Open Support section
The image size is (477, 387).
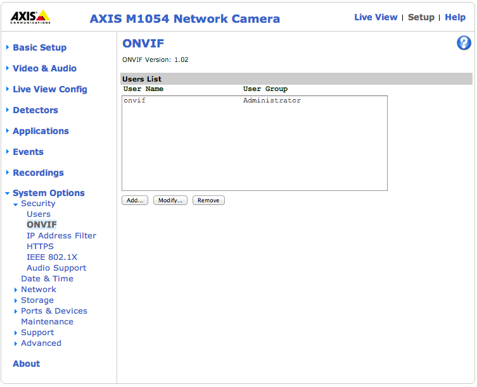37,333
